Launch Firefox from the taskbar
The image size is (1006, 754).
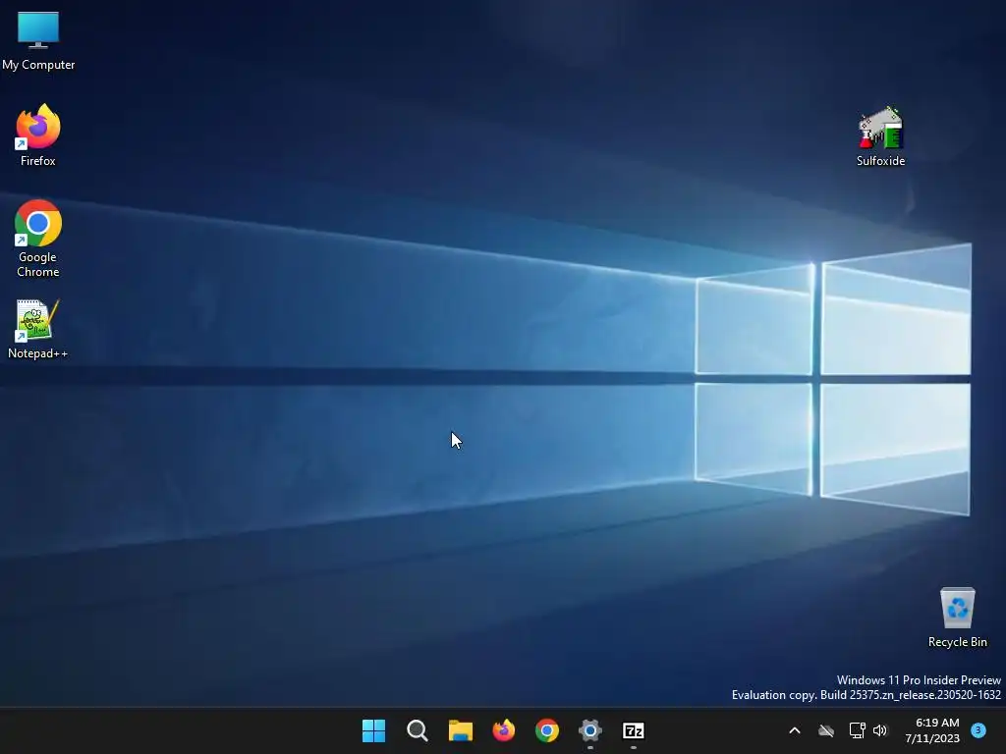pos(504,730)
